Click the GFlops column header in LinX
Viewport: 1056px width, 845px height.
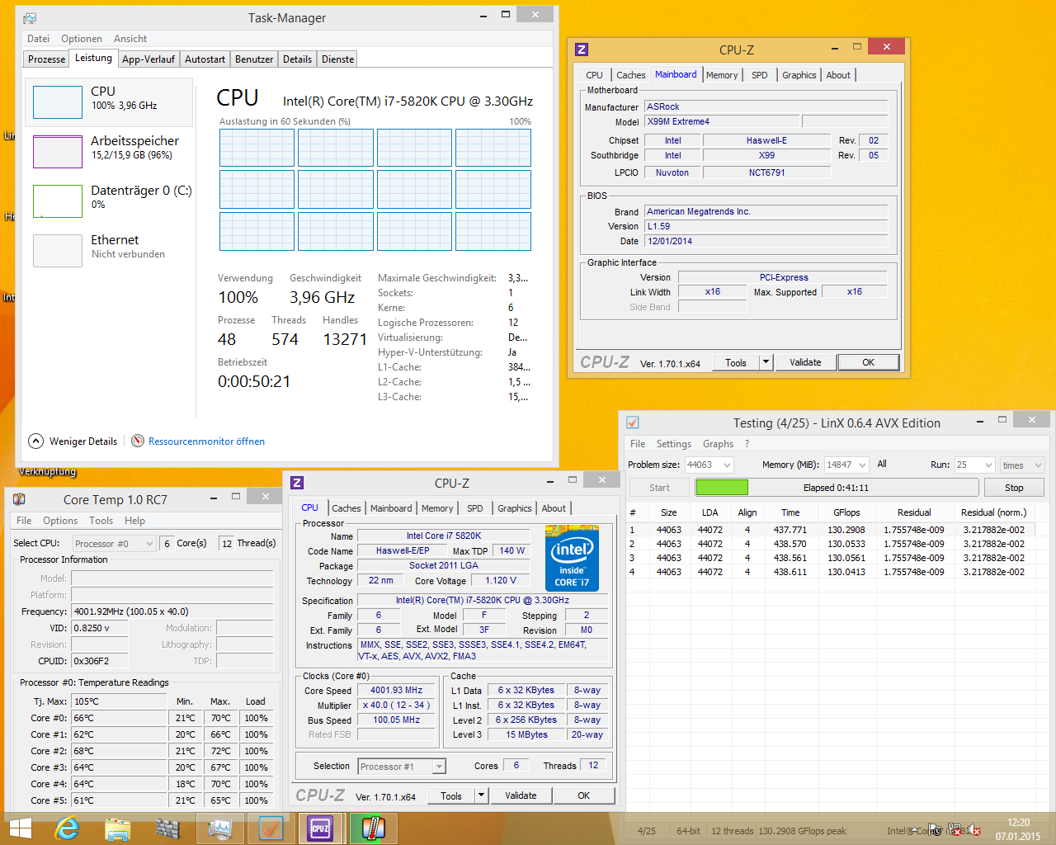(846, 512)
